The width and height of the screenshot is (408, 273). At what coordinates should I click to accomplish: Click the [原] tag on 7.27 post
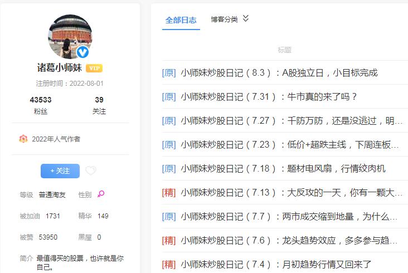(169, 121)
